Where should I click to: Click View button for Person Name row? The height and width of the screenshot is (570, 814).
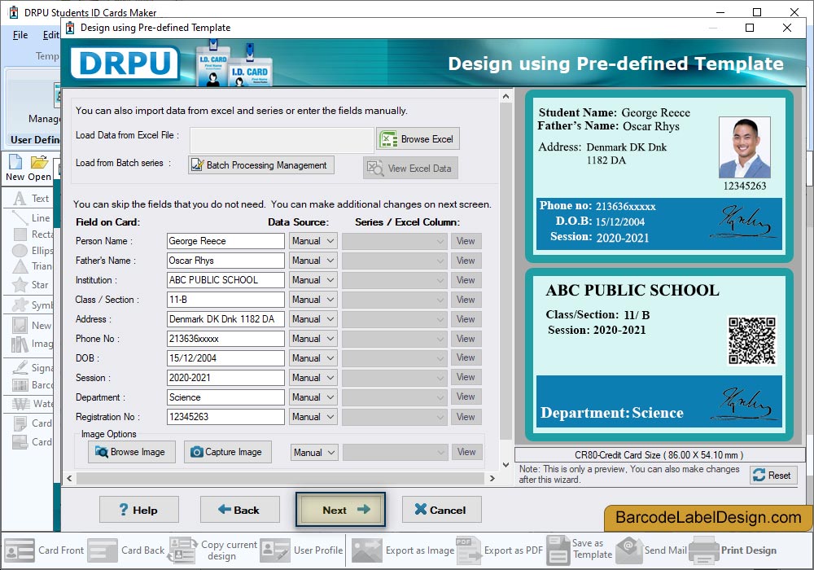point(466,241)
